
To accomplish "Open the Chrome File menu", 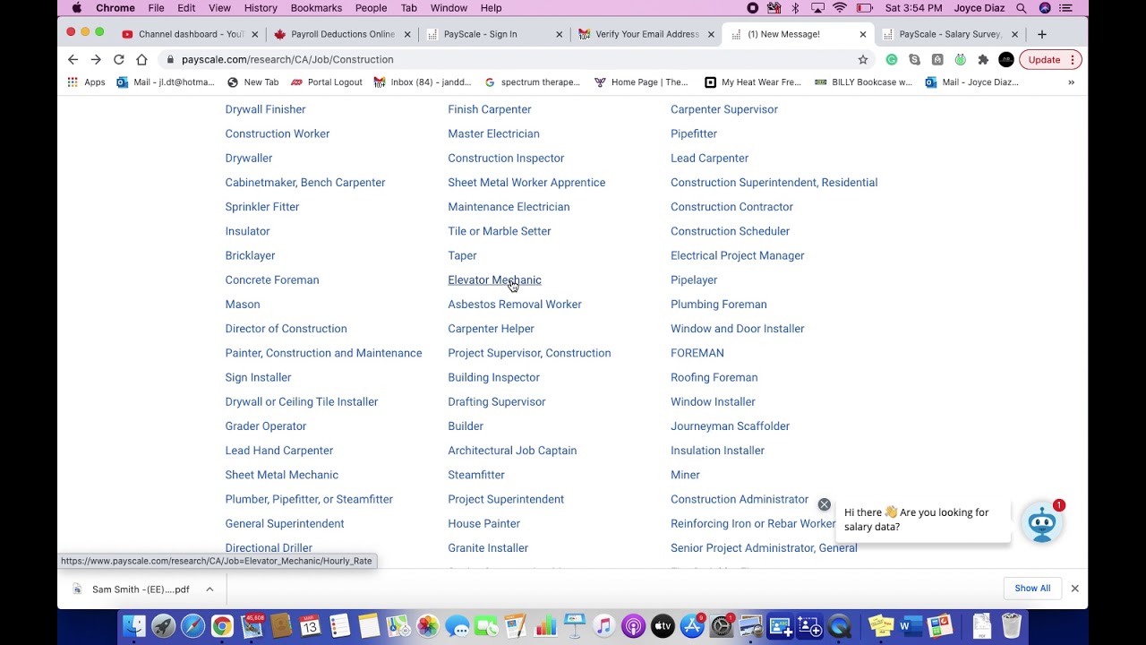I will coord(156,8).
